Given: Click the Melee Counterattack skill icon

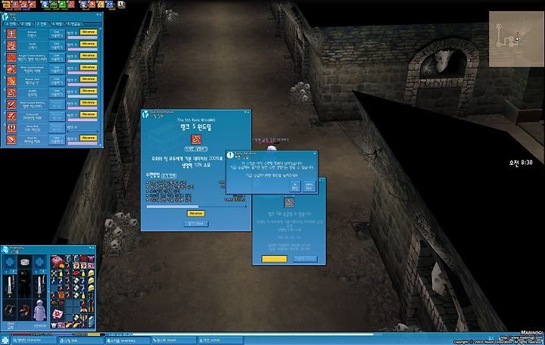Looking at the screenshot, I should click(x=11, y=69).
